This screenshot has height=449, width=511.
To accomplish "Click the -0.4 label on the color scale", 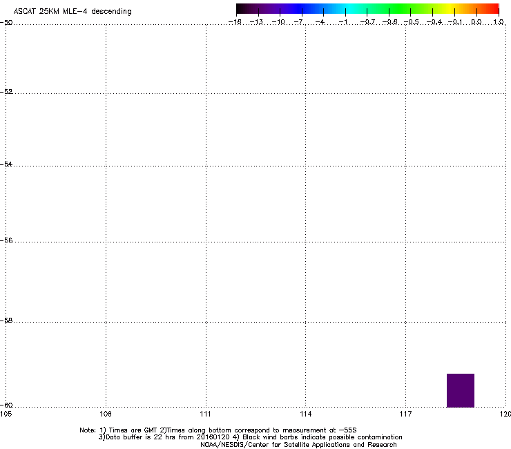I will pos(434,22).
